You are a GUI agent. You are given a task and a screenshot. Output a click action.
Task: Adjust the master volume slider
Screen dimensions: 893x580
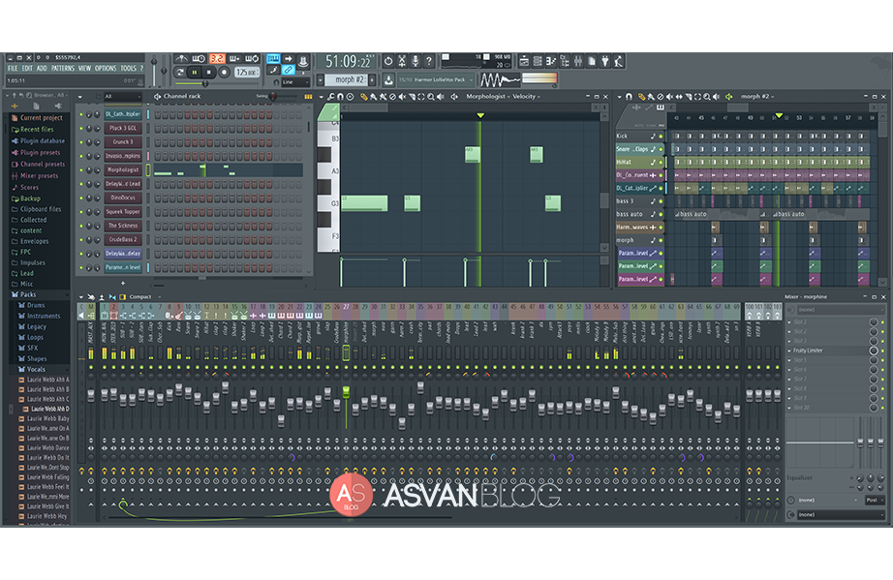[x=154, y=69]
